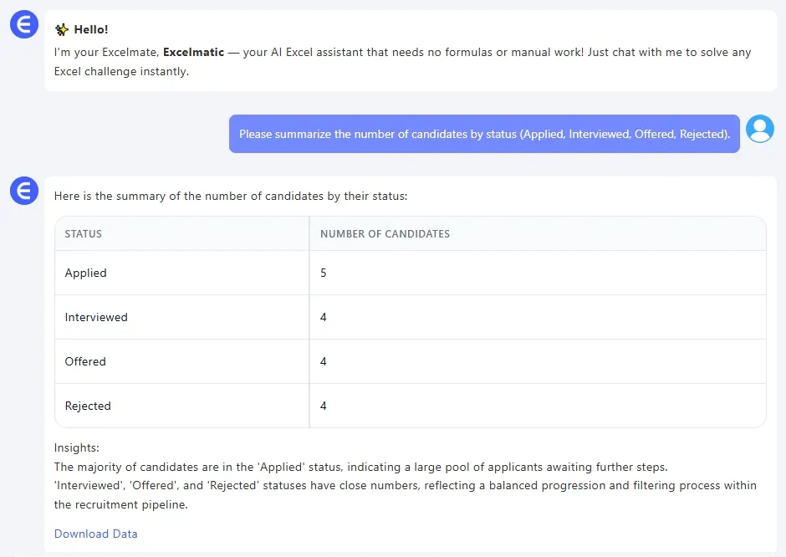
Task: Select the Interviewed status cell
Action: click(x=96, y=317)
